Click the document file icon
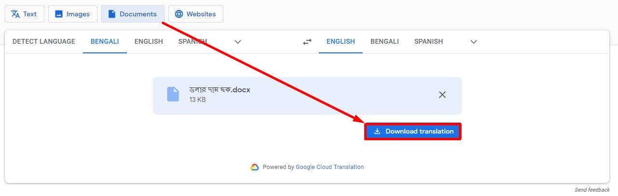 (x=173, y=94)
